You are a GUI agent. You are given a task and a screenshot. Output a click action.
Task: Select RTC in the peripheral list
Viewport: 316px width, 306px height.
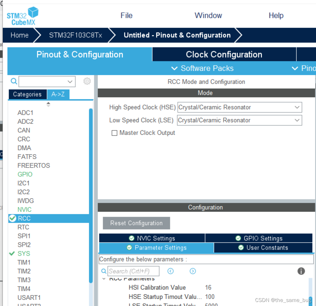pyautogui.click(x=23, y=227)
